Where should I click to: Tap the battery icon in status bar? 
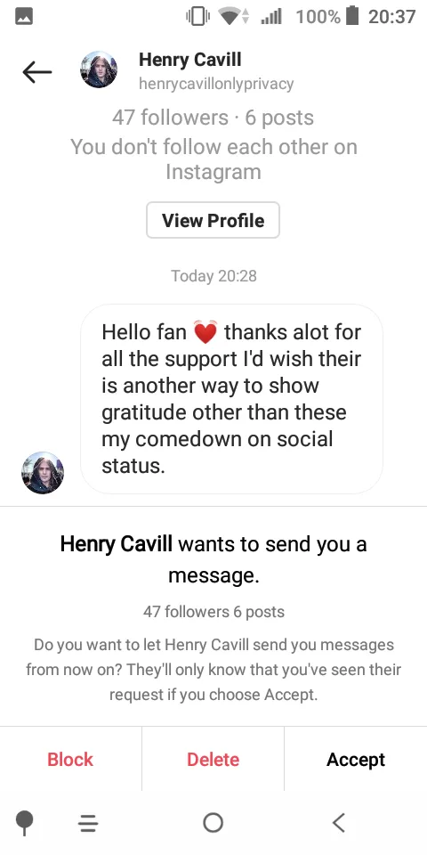[x=352, y=16]
